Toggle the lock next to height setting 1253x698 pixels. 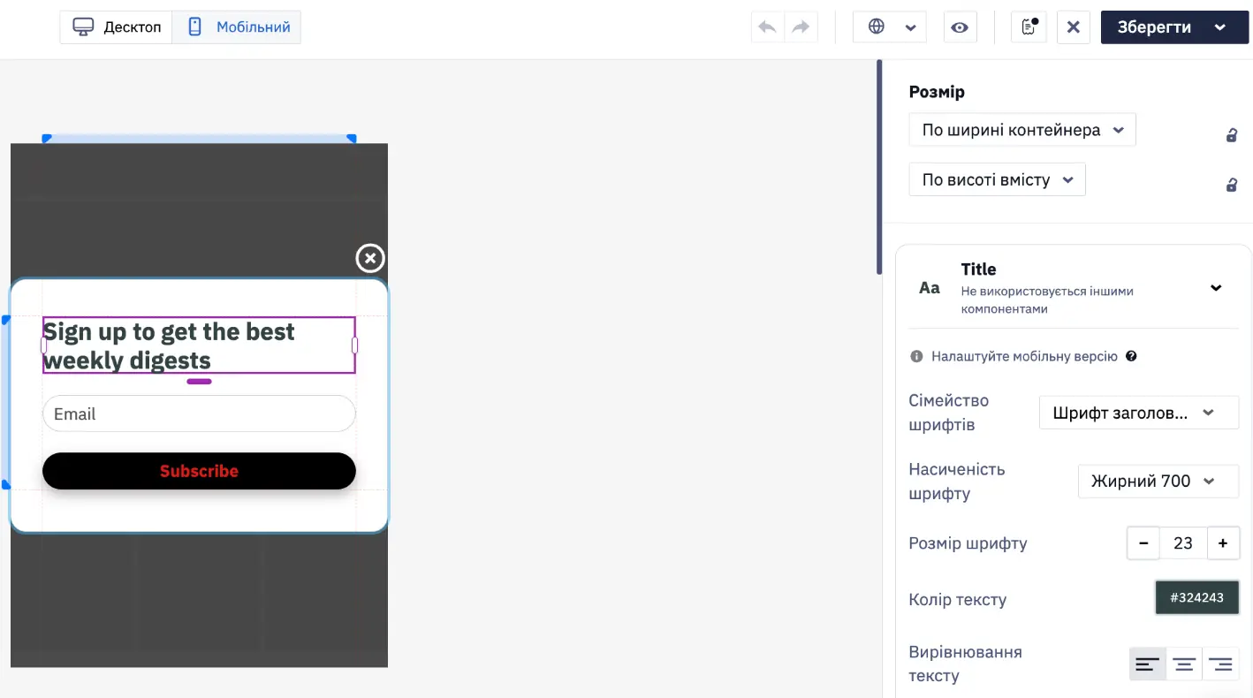click(x=1231, y=185)
